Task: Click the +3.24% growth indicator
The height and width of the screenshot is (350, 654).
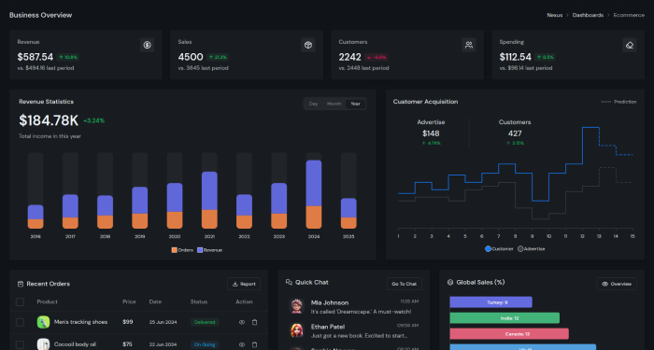Action: 93,120
